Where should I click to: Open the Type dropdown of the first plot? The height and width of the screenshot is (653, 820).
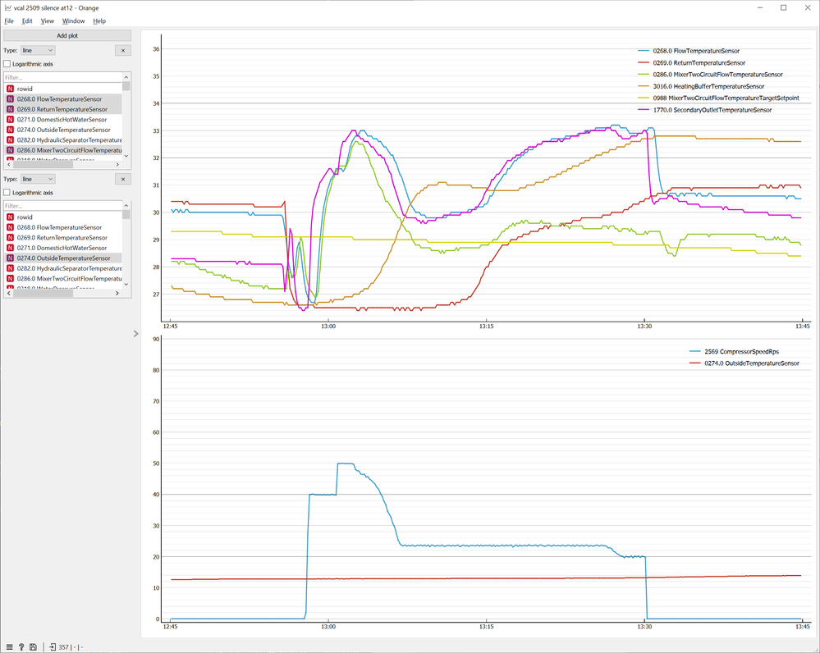38,50
